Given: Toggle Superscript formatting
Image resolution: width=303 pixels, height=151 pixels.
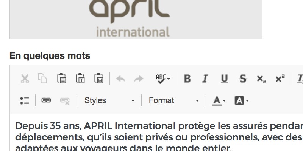Looking at the screenshot, I should tap(280, 79).
